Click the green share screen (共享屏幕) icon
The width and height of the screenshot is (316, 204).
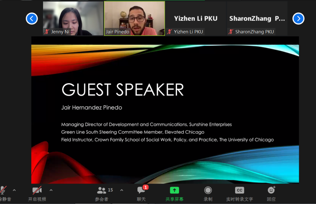(x=174, y=190)
